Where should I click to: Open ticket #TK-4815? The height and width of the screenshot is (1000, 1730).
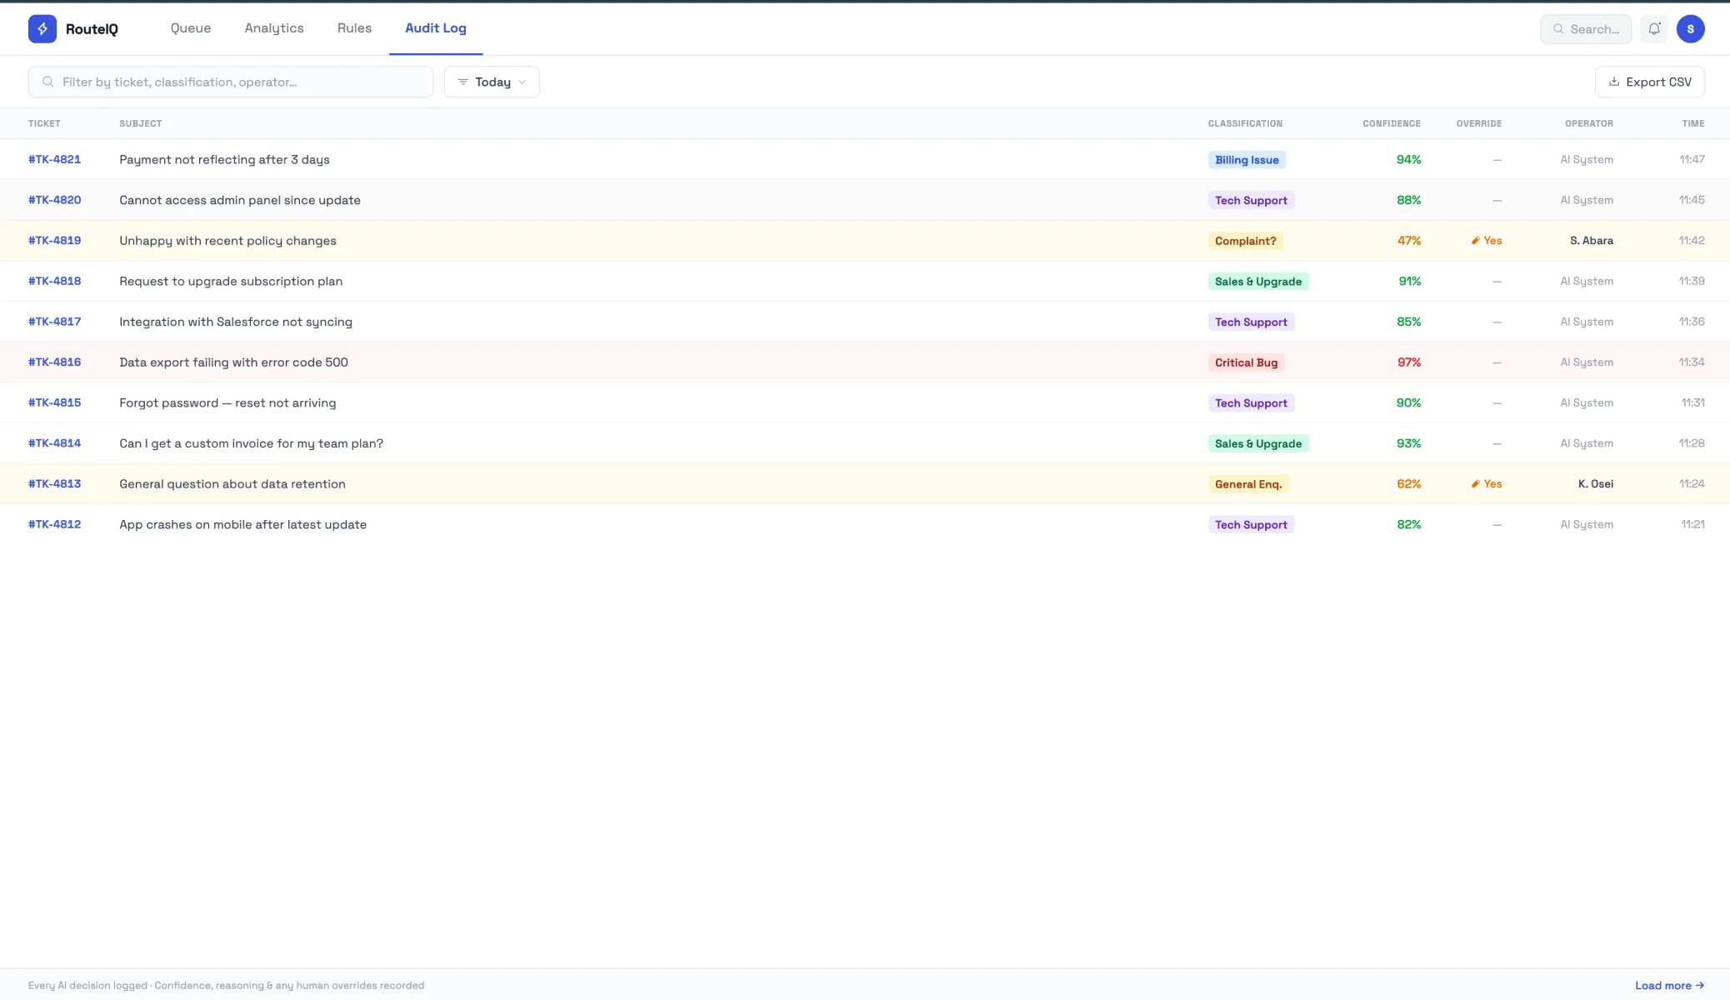54,402
